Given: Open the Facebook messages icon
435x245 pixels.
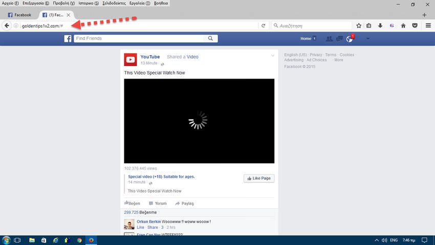Looking at the screenshot, I should point(339,39).
